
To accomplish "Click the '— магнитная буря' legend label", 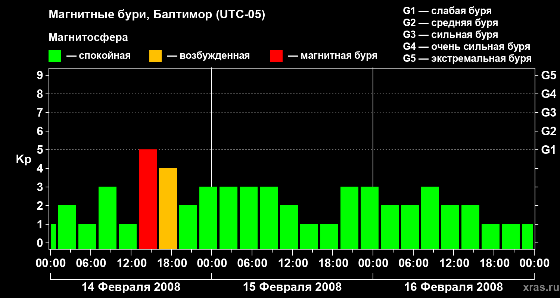I will (x=333, y=56).
